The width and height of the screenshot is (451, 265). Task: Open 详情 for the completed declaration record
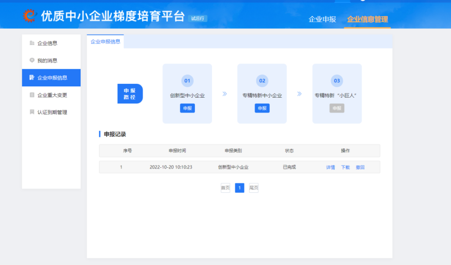click(330, 167)
